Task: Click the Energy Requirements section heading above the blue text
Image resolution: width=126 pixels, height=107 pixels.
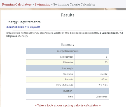Action: (24, 22)
